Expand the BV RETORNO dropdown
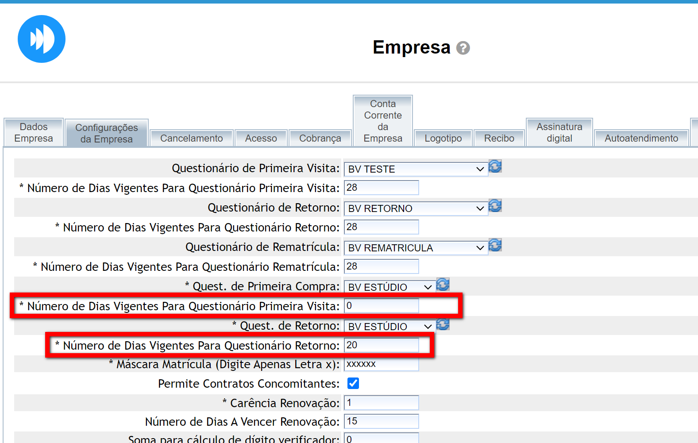Viewport: 698px width, 443px height. (x=416, y=209)
